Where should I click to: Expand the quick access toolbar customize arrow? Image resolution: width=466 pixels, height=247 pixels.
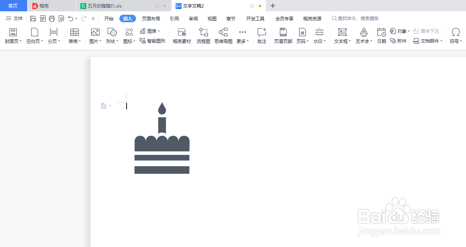tap(93, 18)
